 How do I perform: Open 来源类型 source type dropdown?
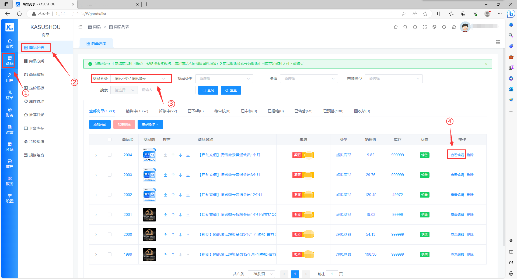tap(394, 78)
